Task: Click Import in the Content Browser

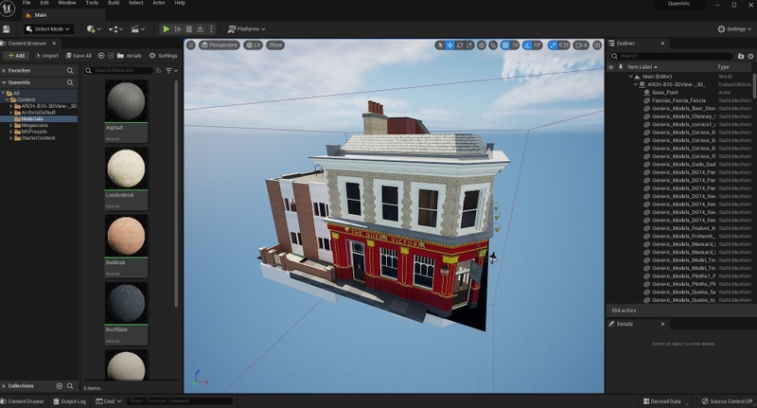Action: pos(46,56)
